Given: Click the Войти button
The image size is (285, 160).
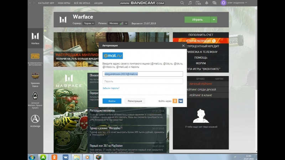Looking at the screenshot, I should [112, 101].
